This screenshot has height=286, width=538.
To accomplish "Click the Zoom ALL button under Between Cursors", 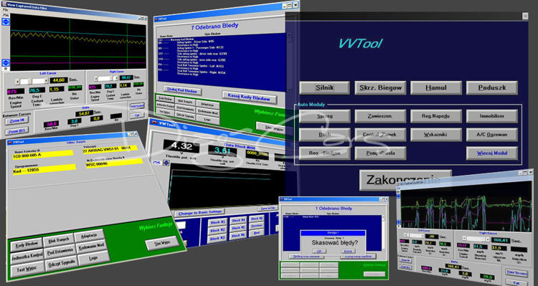I will coord(16,131).
